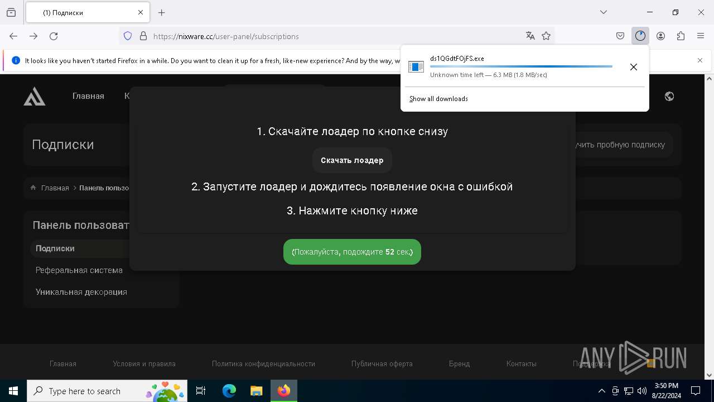Close the Подписки tab
This screenshot has height=402, width=714.
pos(141,12)
